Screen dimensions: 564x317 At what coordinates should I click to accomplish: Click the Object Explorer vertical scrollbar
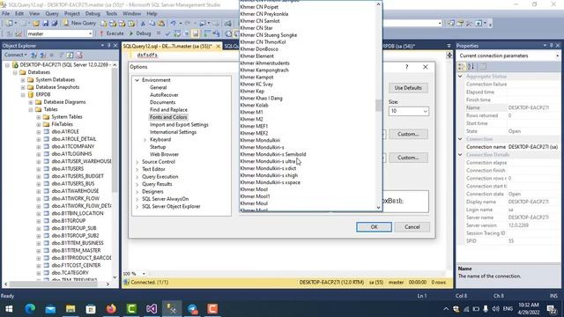pyautogui.click(x=115, y=129)
